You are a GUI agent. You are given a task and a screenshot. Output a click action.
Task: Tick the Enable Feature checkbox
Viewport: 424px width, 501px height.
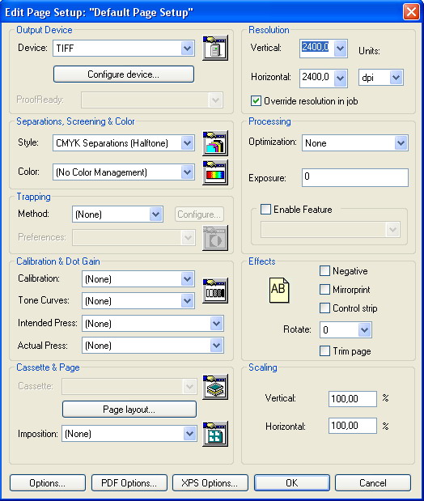coord(265,210)
